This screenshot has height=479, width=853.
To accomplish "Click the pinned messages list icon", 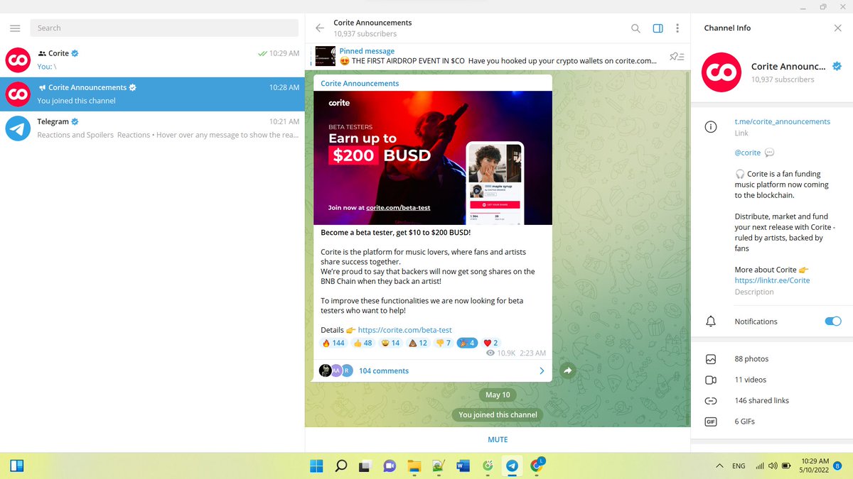I will coord(677,56).
